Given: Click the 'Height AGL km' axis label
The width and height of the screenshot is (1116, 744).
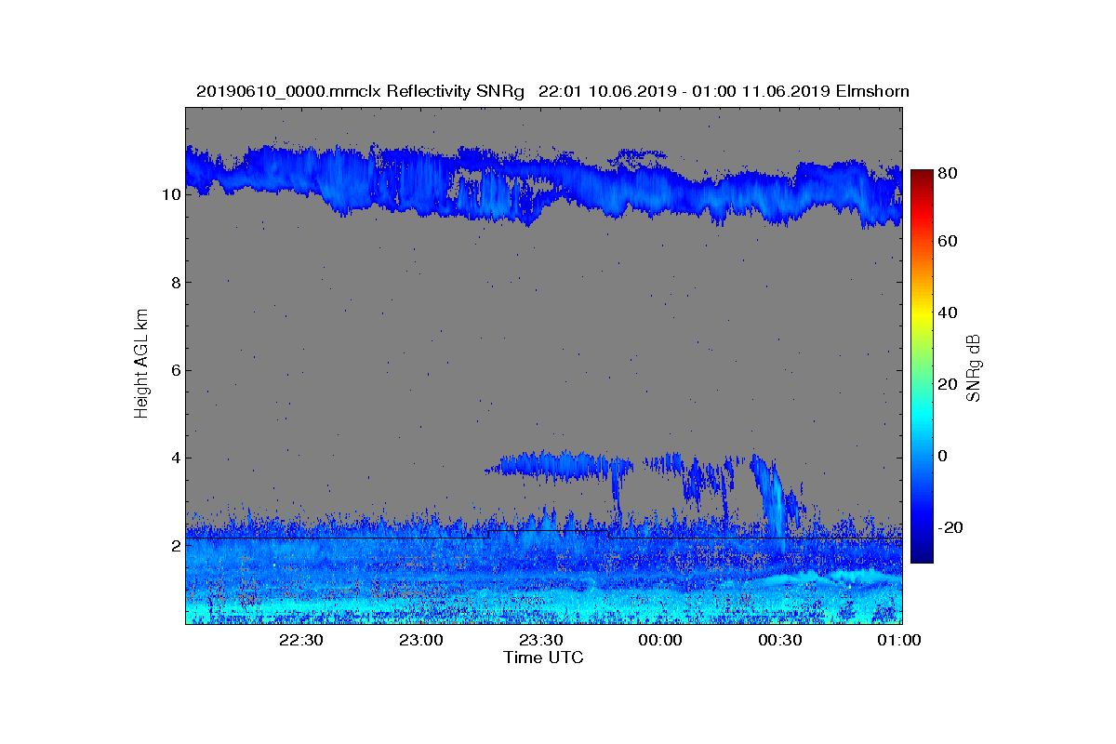Looking at the screenshot, I should click(x=141, y=365).
